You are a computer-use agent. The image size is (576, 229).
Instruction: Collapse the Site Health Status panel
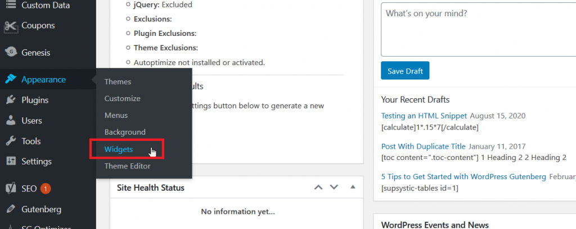[353, 187]
